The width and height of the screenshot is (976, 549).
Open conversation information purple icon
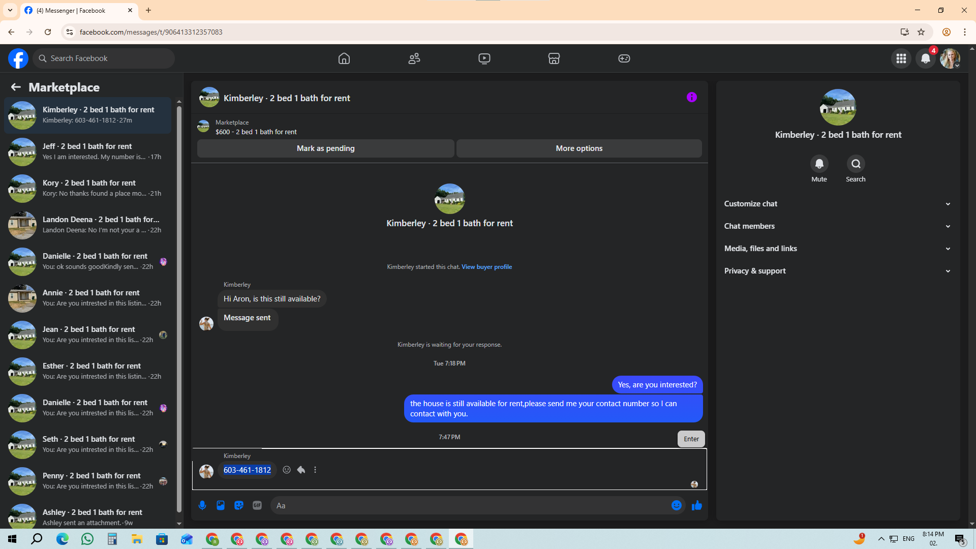point(691,97)
